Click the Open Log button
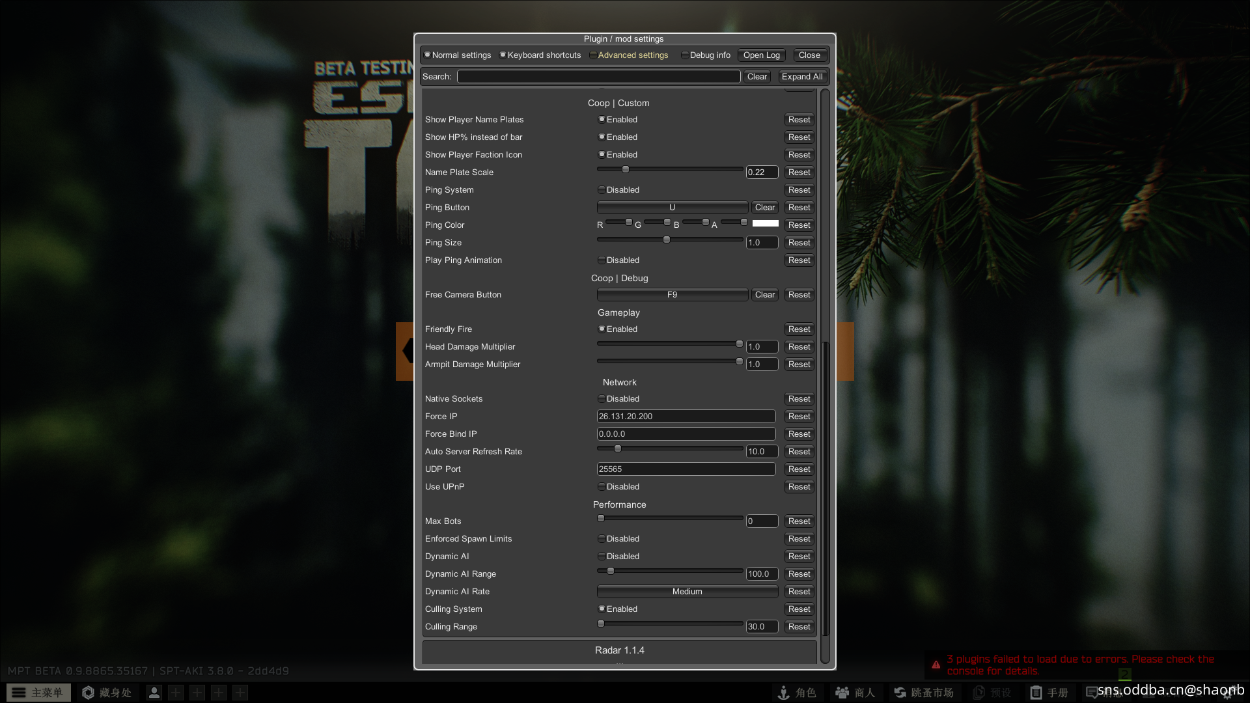This screenshot has height=703, width=1250. coord(762,55)
